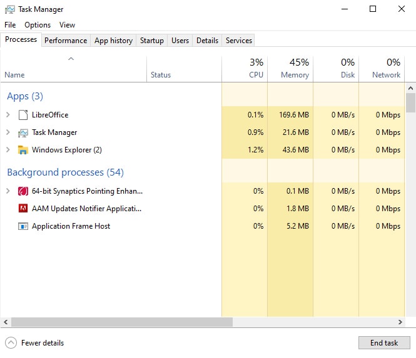This screenshot has width=416, height=358.
Task: Click the Synaptics Pointing Enhancement icon
Action: tap(23, 191)
